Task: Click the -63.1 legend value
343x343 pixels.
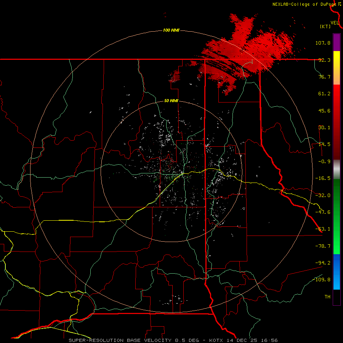Action: coord(323,229)
